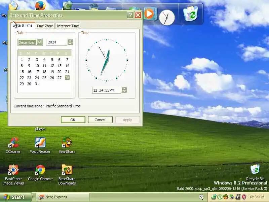
Task: Switch to the Nero Express taskbar button
Action: [x=63, y=197]
